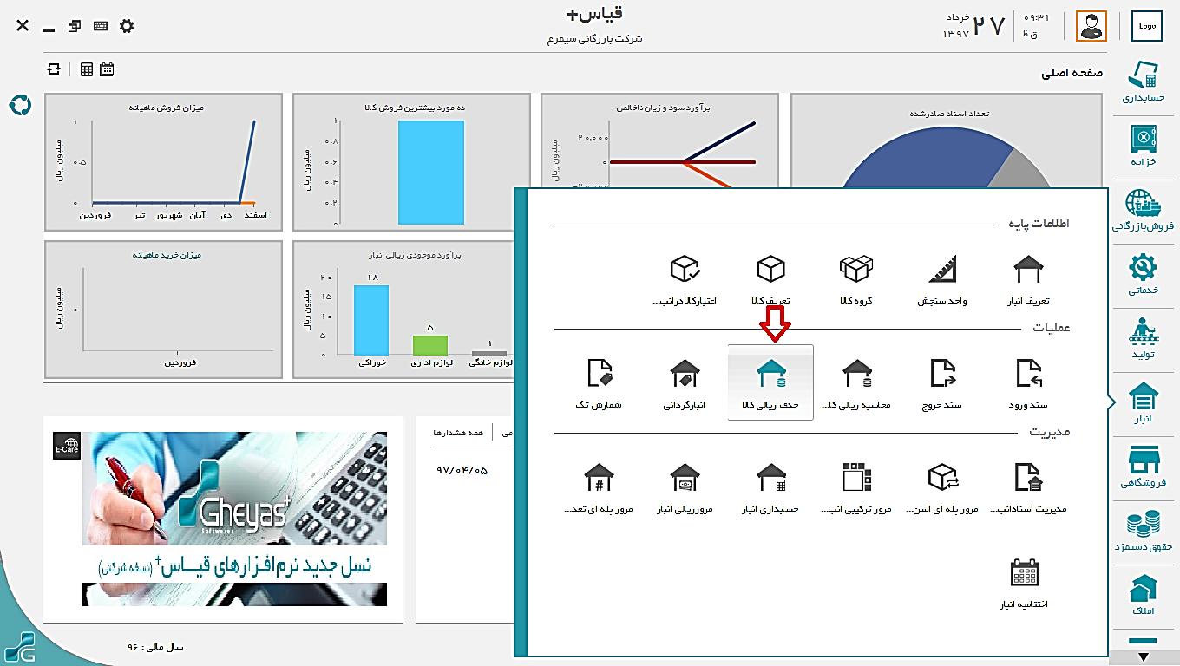Click dashboard refresh icon in toolbar
Image resolution: width=1180 pixels, height=666 pixels.
coord(55,69)
